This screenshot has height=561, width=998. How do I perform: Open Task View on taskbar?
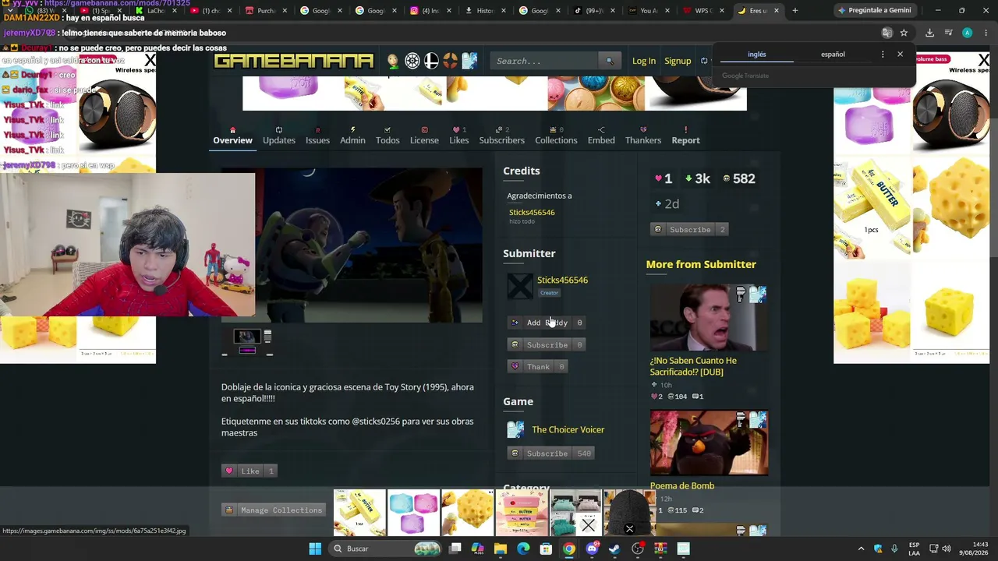pyautogui.click(x=455, y=549)
